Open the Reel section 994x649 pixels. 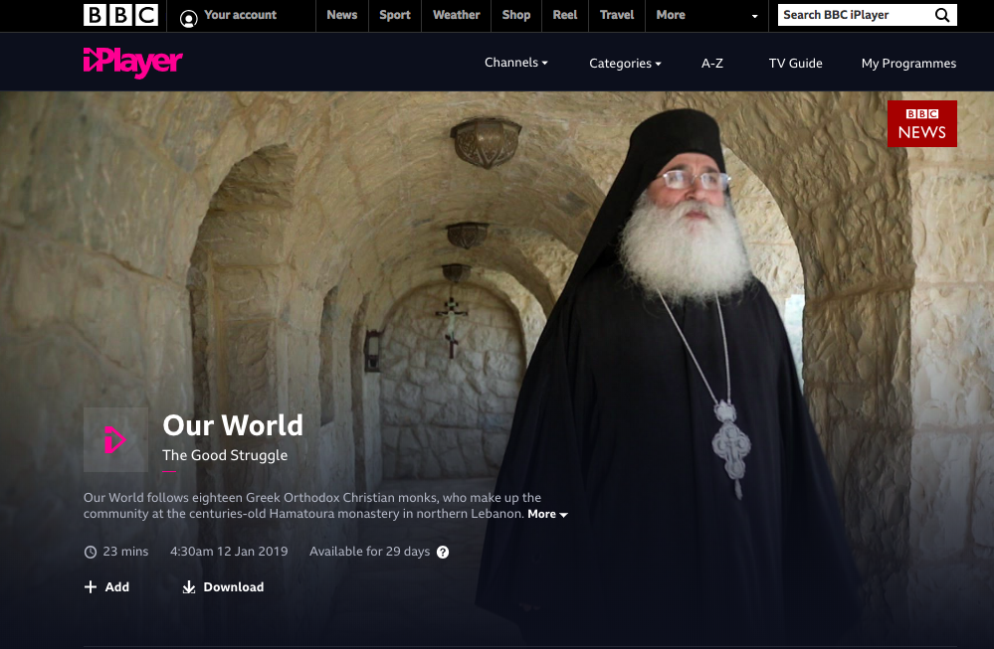(x=565, y=15)
